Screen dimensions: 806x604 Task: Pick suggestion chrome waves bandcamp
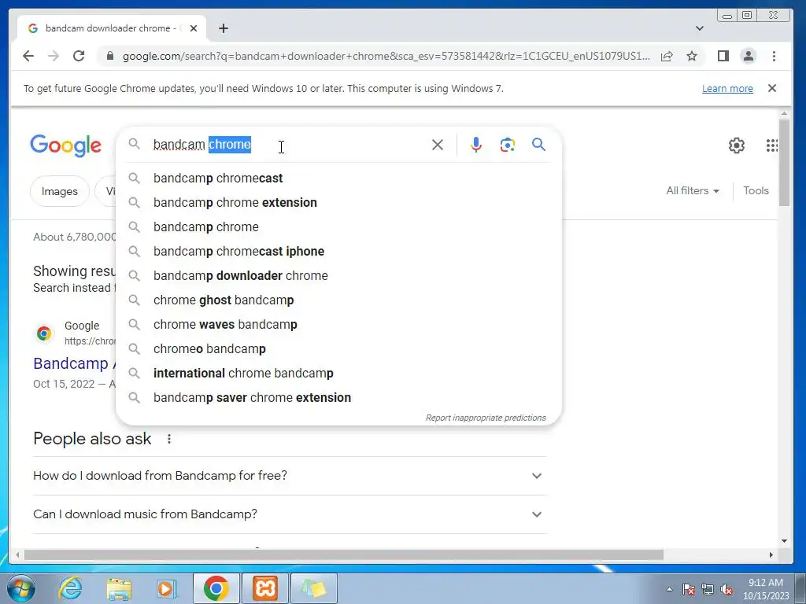(x=338, y=325)
